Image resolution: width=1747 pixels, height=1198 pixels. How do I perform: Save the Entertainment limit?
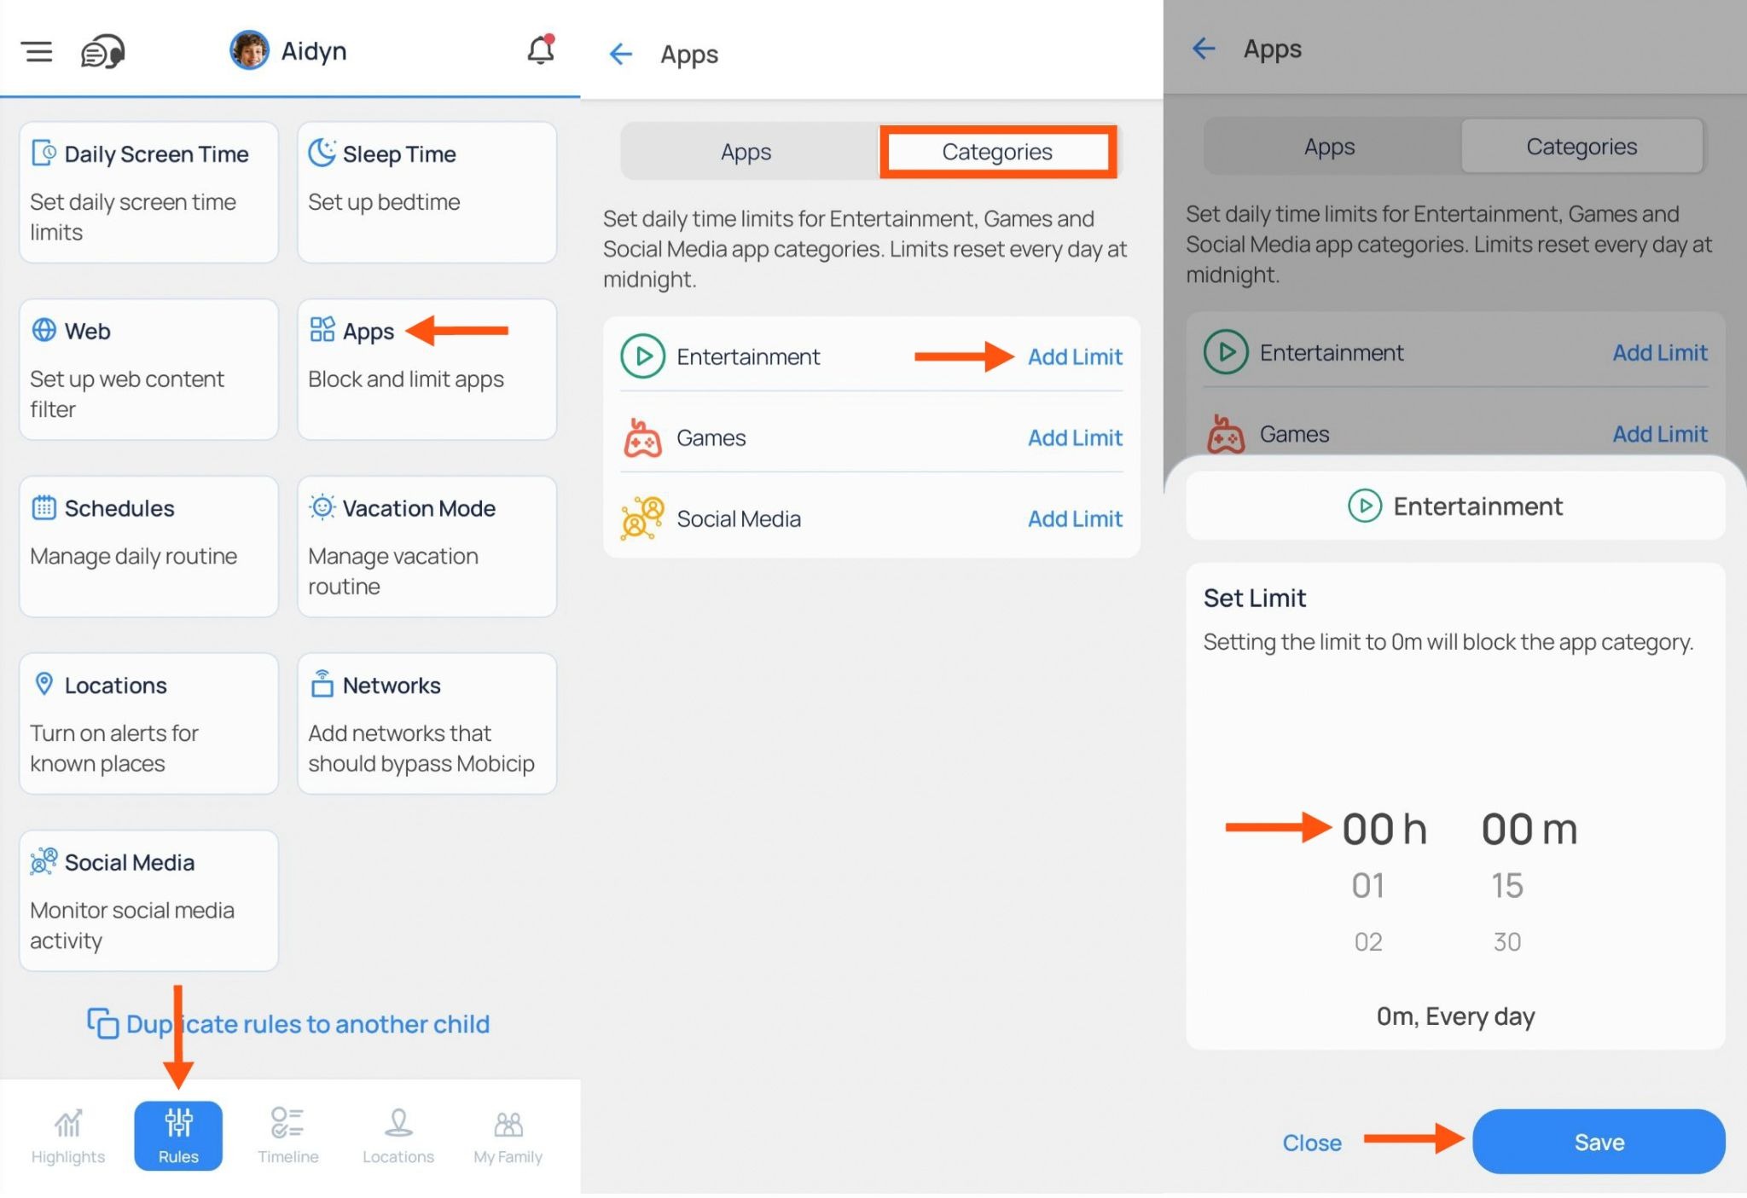coord(1599,1142)
